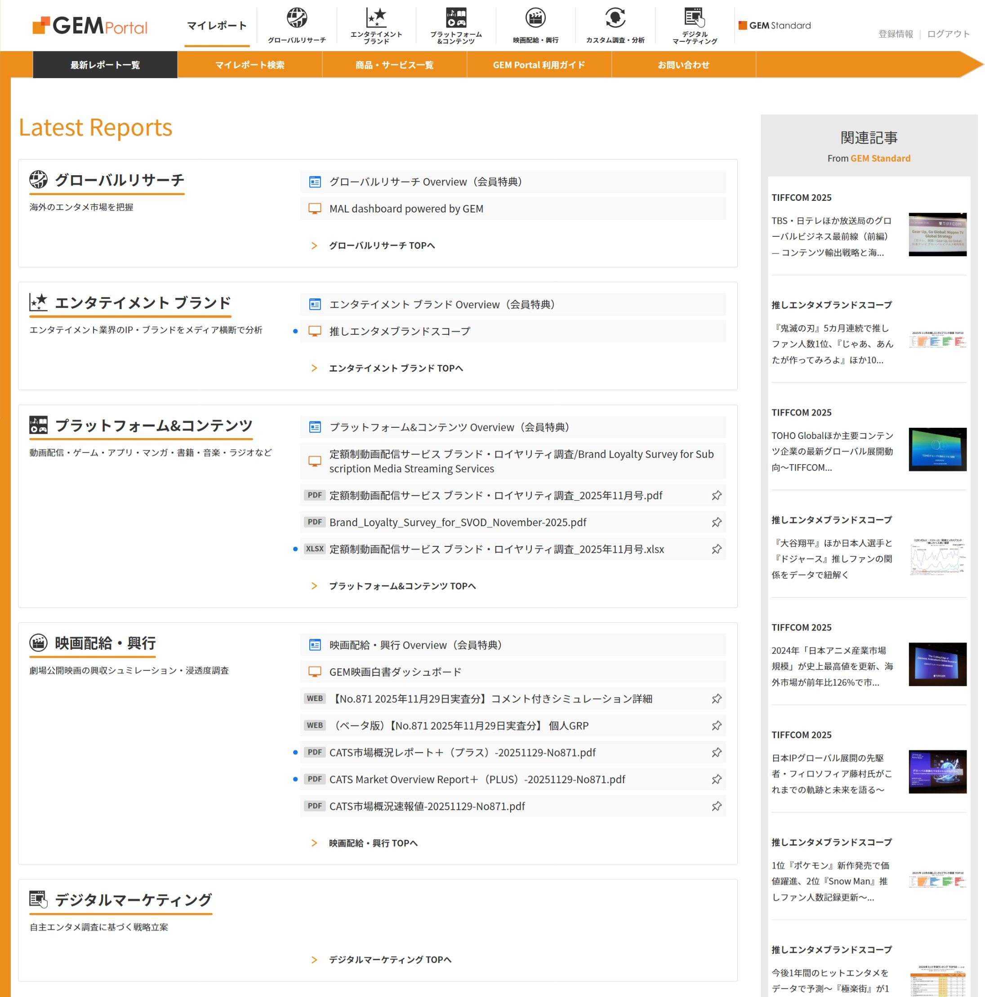Open お問い合わせ
The height and width of the screenshot is (997, 985).
point(684,65)
